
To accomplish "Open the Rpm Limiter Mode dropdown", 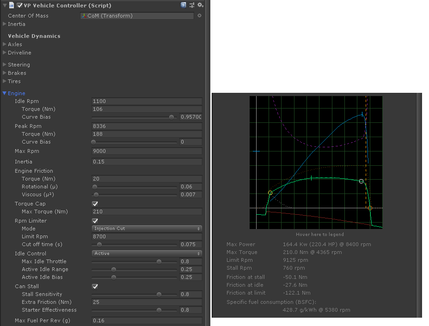I will pos(147,229).
